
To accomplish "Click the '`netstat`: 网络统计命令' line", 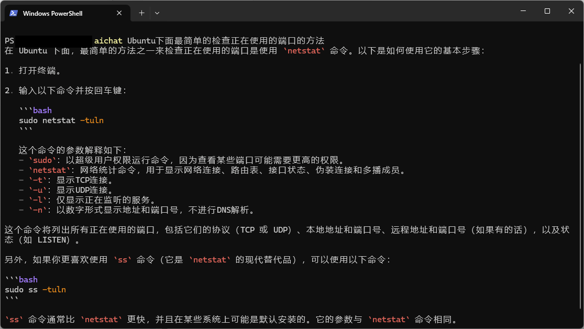I will point(213,170).
